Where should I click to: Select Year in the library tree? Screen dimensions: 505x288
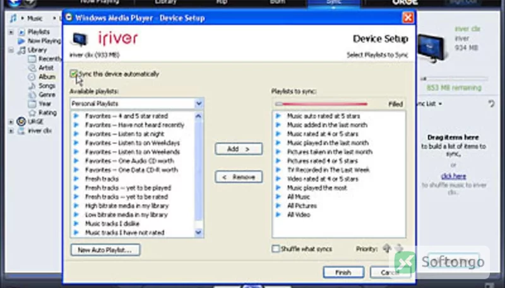click(45, 104)
